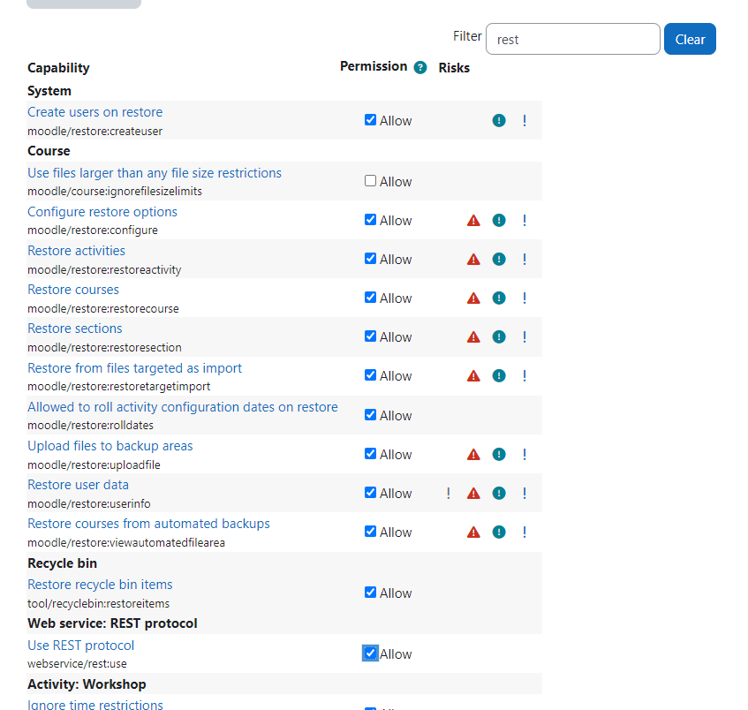
Task: Click XSS risk icon for Configure restore options
Action: pos(473,221)
